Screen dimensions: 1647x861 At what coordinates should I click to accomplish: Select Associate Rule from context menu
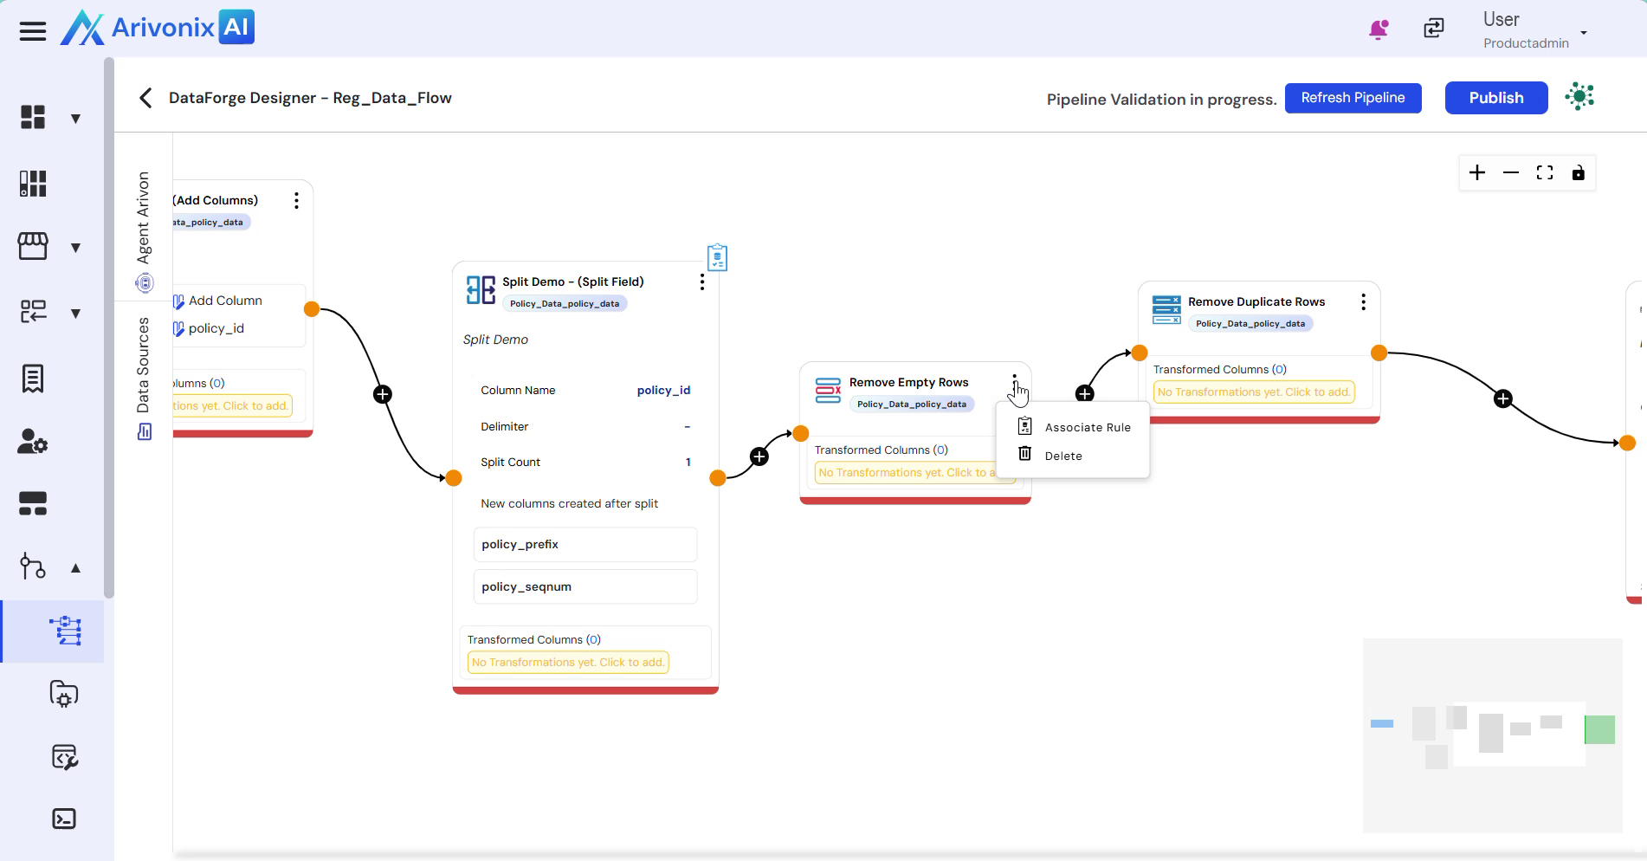[x=1087, y=428]
